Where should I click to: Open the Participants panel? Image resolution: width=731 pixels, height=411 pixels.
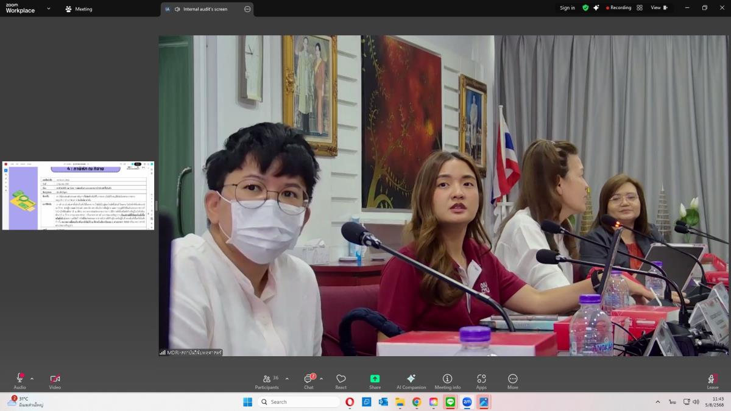(267, 381)
